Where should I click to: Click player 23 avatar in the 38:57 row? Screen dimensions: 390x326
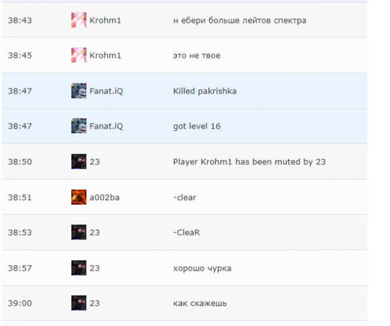(x=79, y=268)
